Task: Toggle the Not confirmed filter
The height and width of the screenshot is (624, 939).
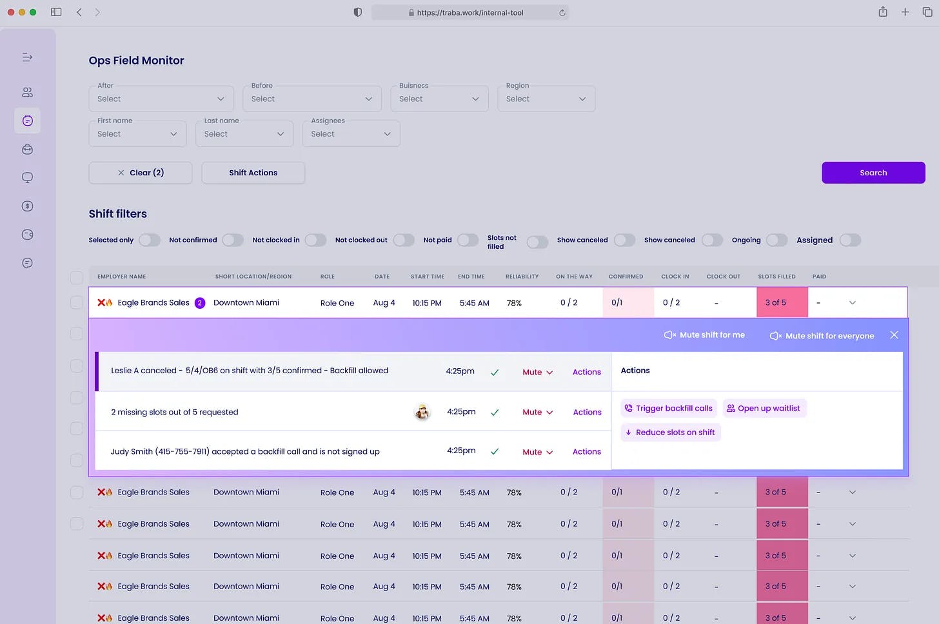Action: (232, 240)
